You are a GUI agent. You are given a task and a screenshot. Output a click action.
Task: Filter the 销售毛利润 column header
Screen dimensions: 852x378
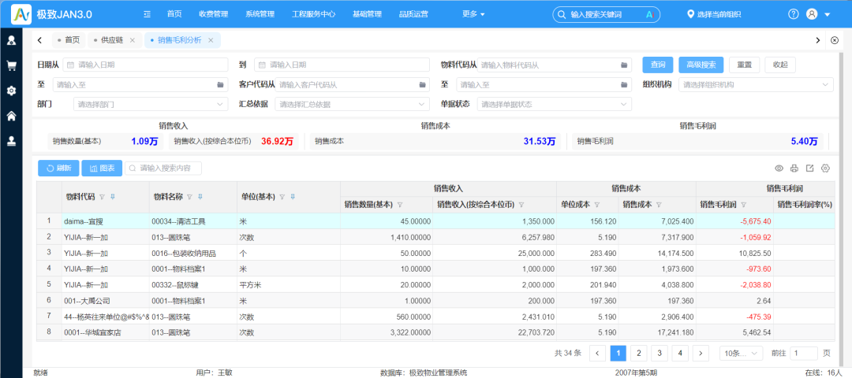click(x=743, y=205)
